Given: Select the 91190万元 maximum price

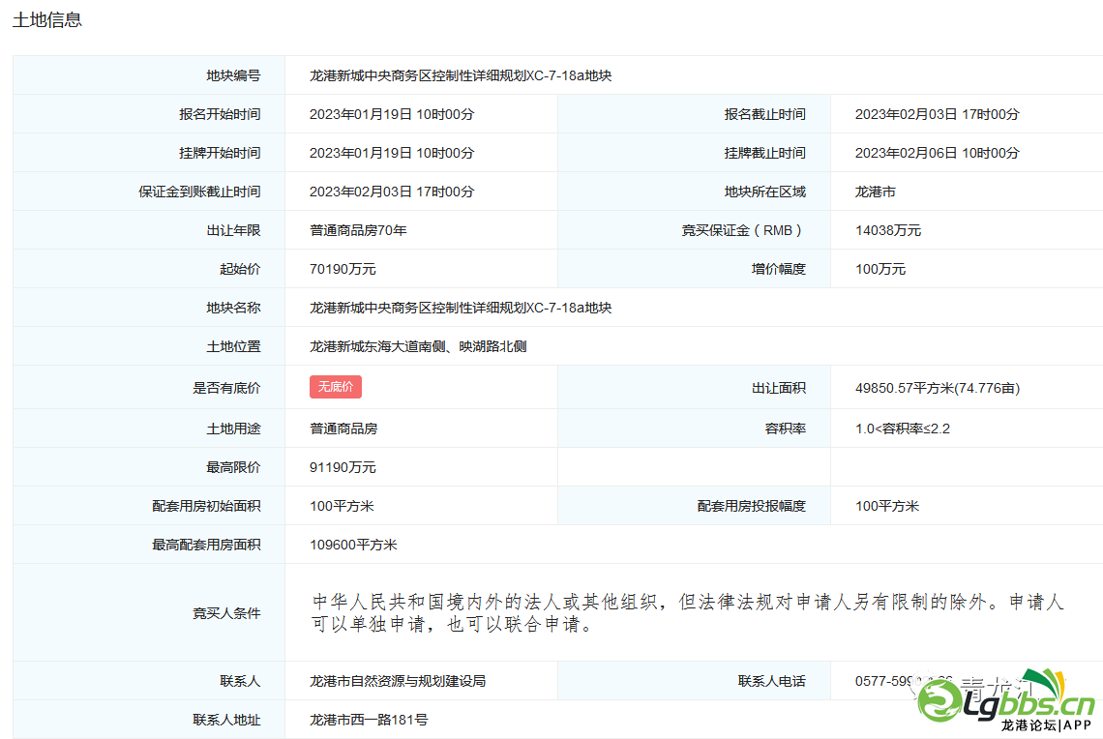Looking at the screenshot, I should click(x=343, y=467).
